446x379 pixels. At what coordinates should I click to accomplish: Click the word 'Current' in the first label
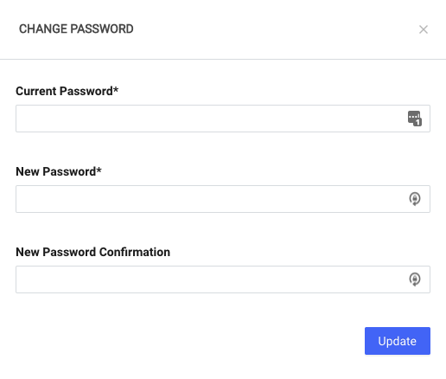(36, 91)
